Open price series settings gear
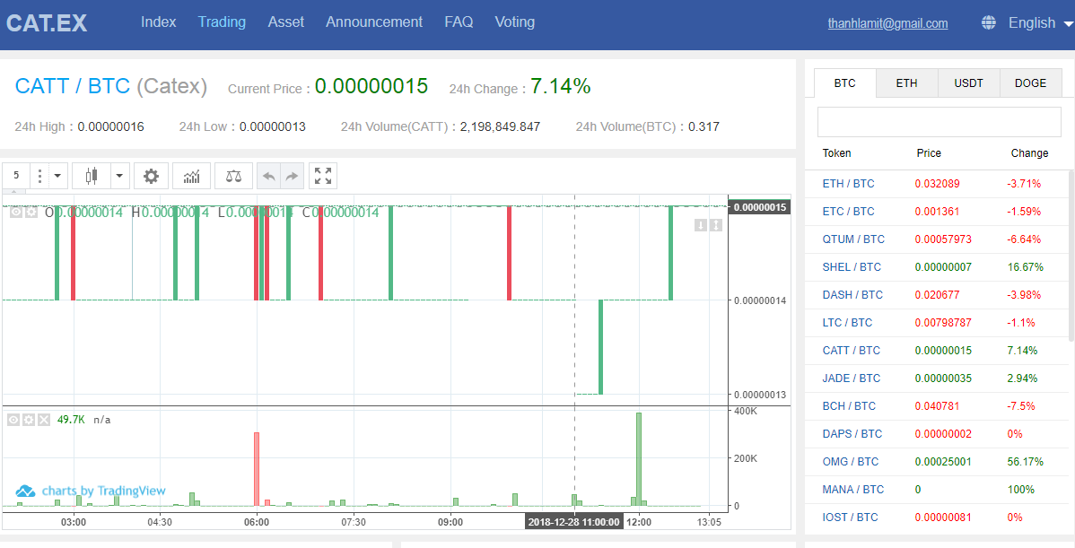The image size is (1075, 548). pyautogui.click(x=31, y=213)
